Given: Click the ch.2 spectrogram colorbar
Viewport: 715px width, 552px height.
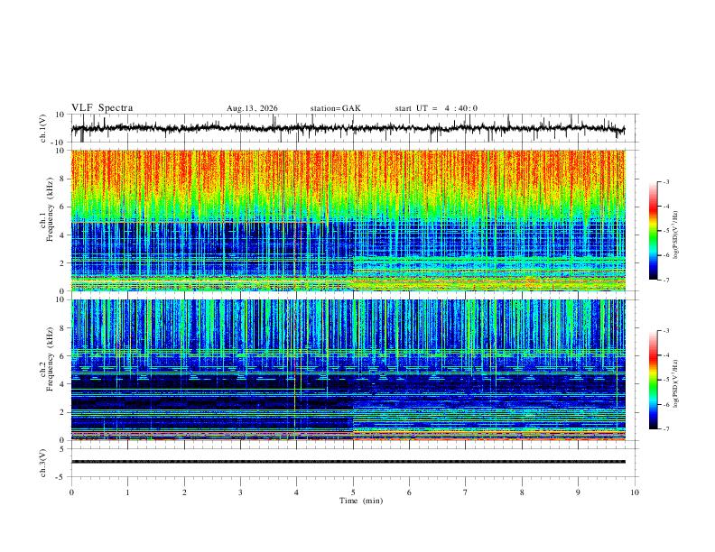Looking at the screenshot, I should pyautogui.click(x=653, y=380).
